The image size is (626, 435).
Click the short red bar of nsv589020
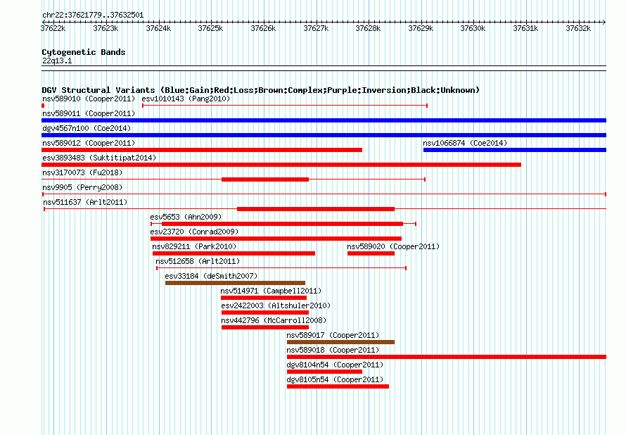tap(371, 253)
